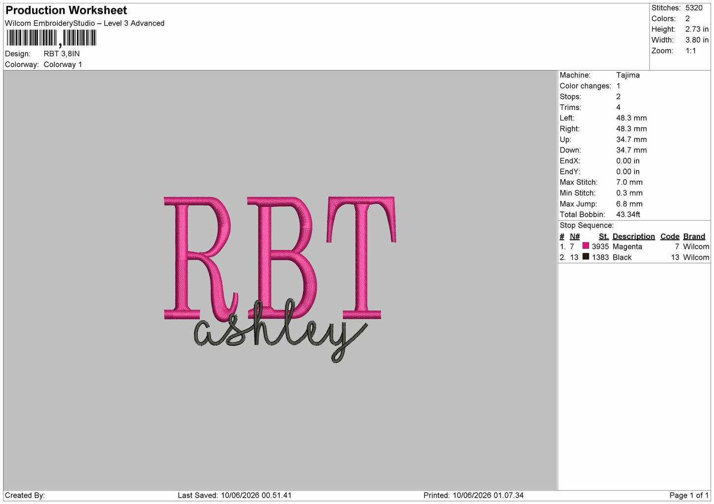Click the Max Stitch value '7.0 mm'
Screen dimensions: 714x504
coord(629,182)
